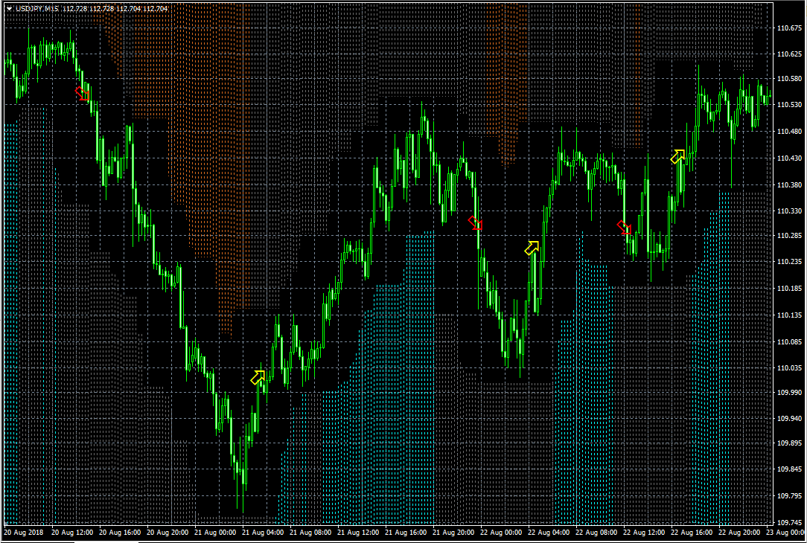
Task: Click the 110.085 price label
Action: click(x=789, y=341)
